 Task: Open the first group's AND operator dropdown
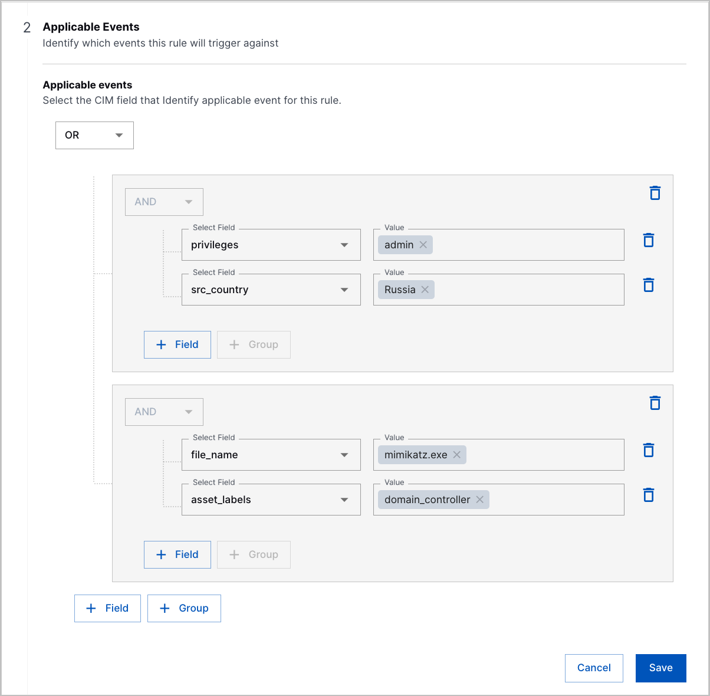pyautogui.click(x=164, y=202)
